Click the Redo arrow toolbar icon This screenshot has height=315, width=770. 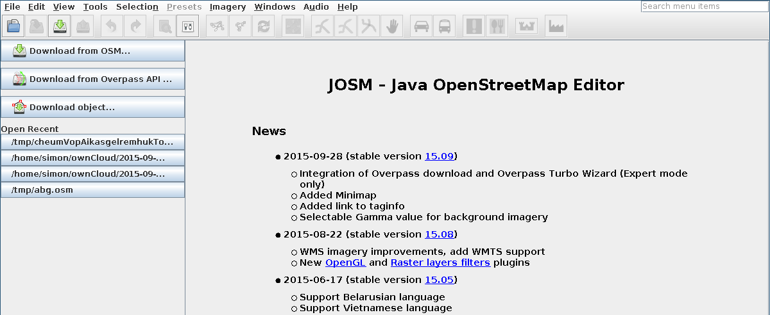135,26
